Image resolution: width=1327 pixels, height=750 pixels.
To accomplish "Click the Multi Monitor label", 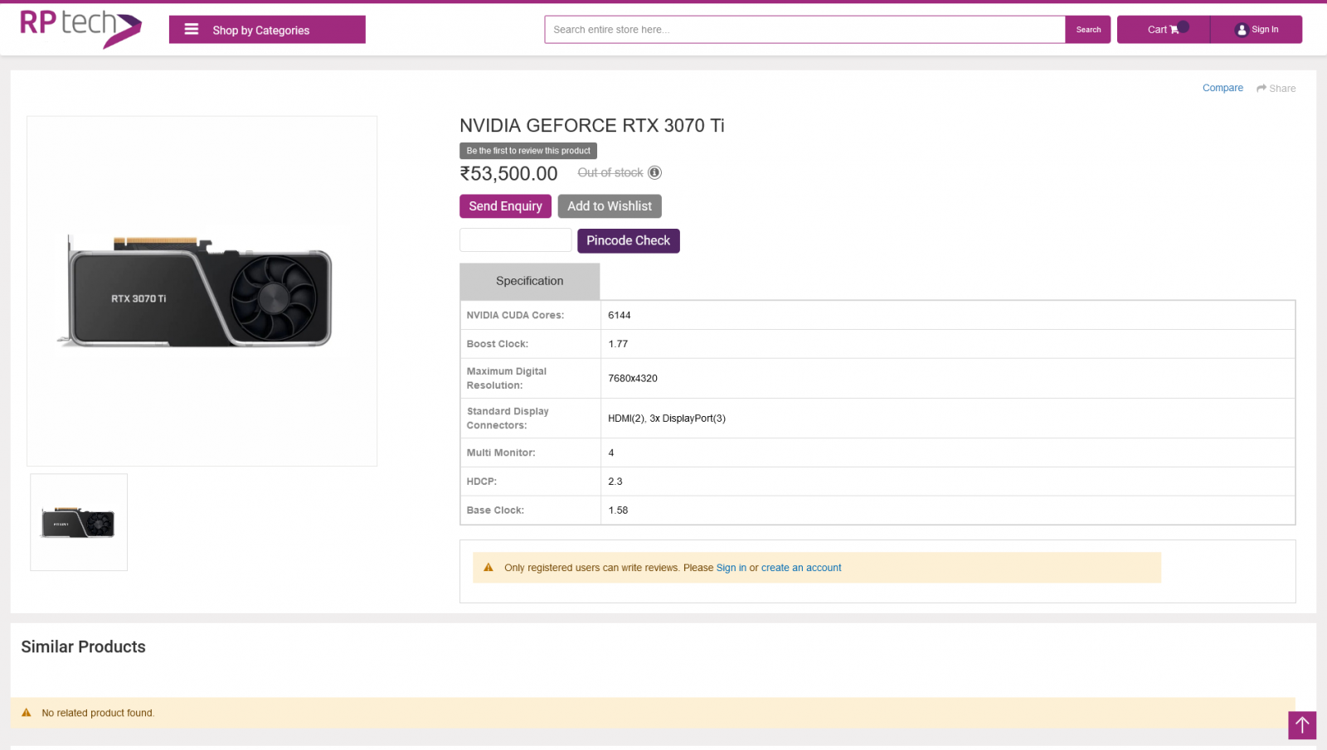I will point(501,452).
